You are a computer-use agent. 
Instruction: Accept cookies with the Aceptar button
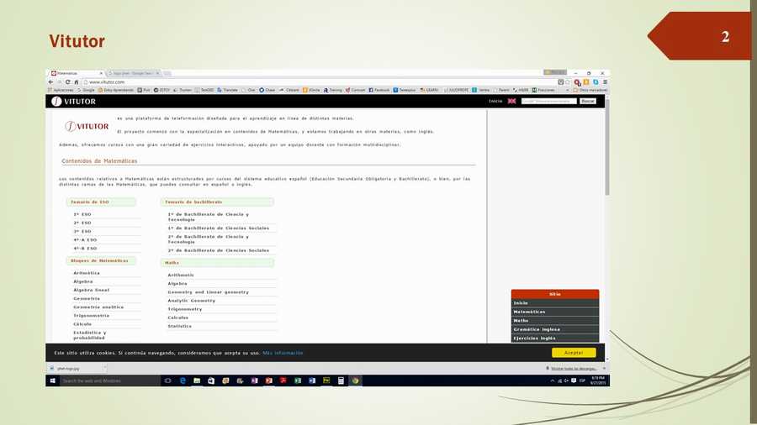(x=574, y=353)
